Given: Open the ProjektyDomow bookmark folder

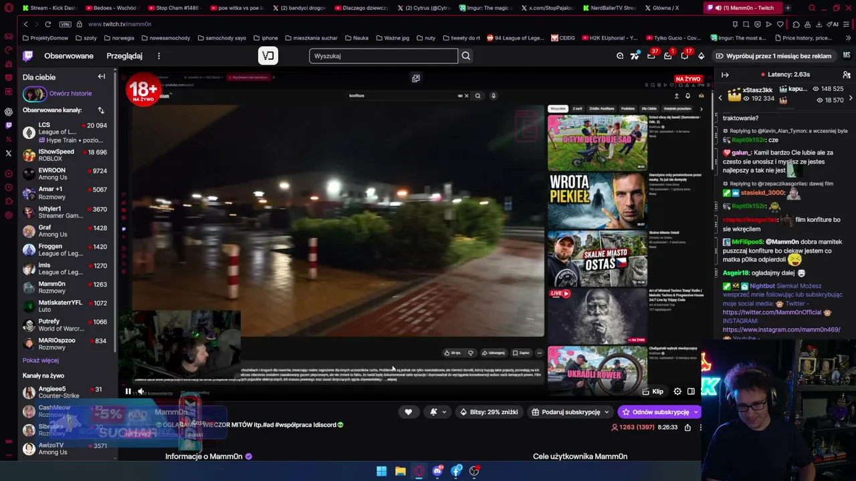Looking at the screenshot, I should click(45, 38).
